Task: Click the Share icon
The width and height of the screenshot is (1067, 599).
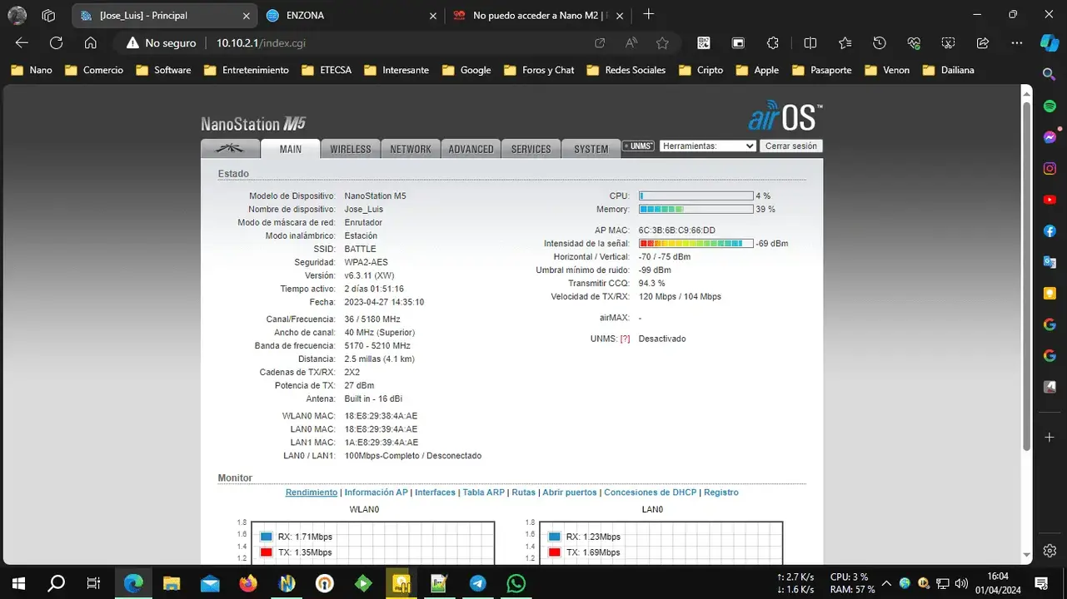Action: coord(982,43)
